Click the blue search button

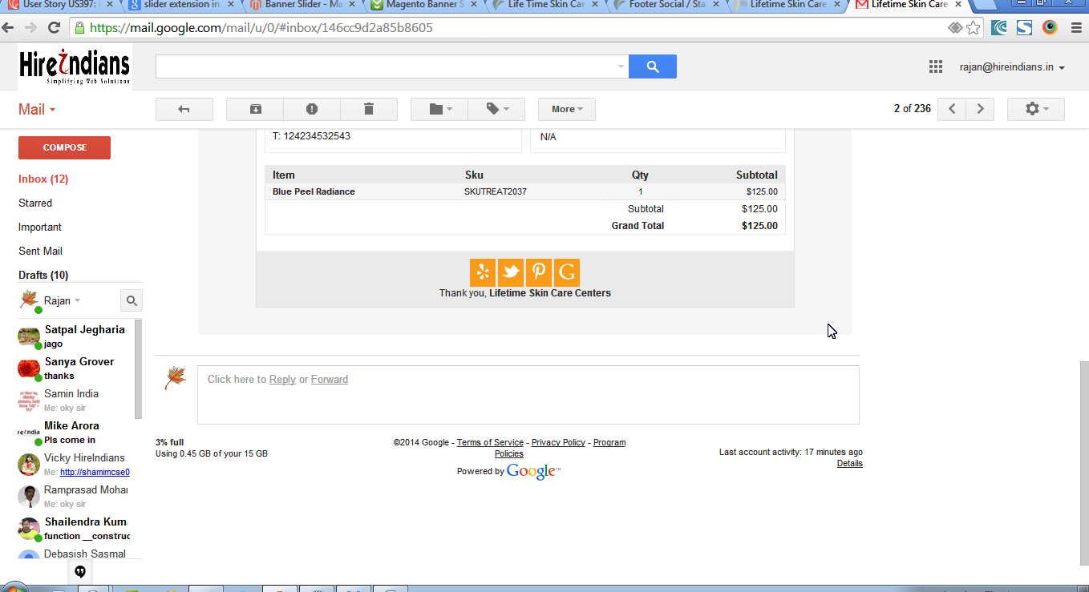point(653,66)
